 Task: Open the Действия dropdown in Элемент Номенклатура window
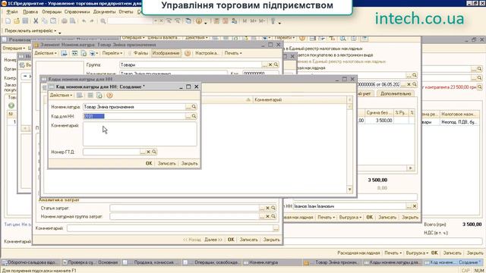coord(46,53)
